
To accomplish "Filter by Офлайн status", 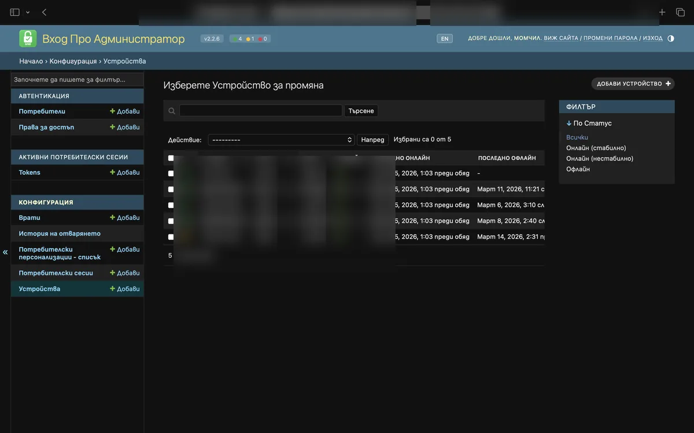I will click(x=578, y=169).
